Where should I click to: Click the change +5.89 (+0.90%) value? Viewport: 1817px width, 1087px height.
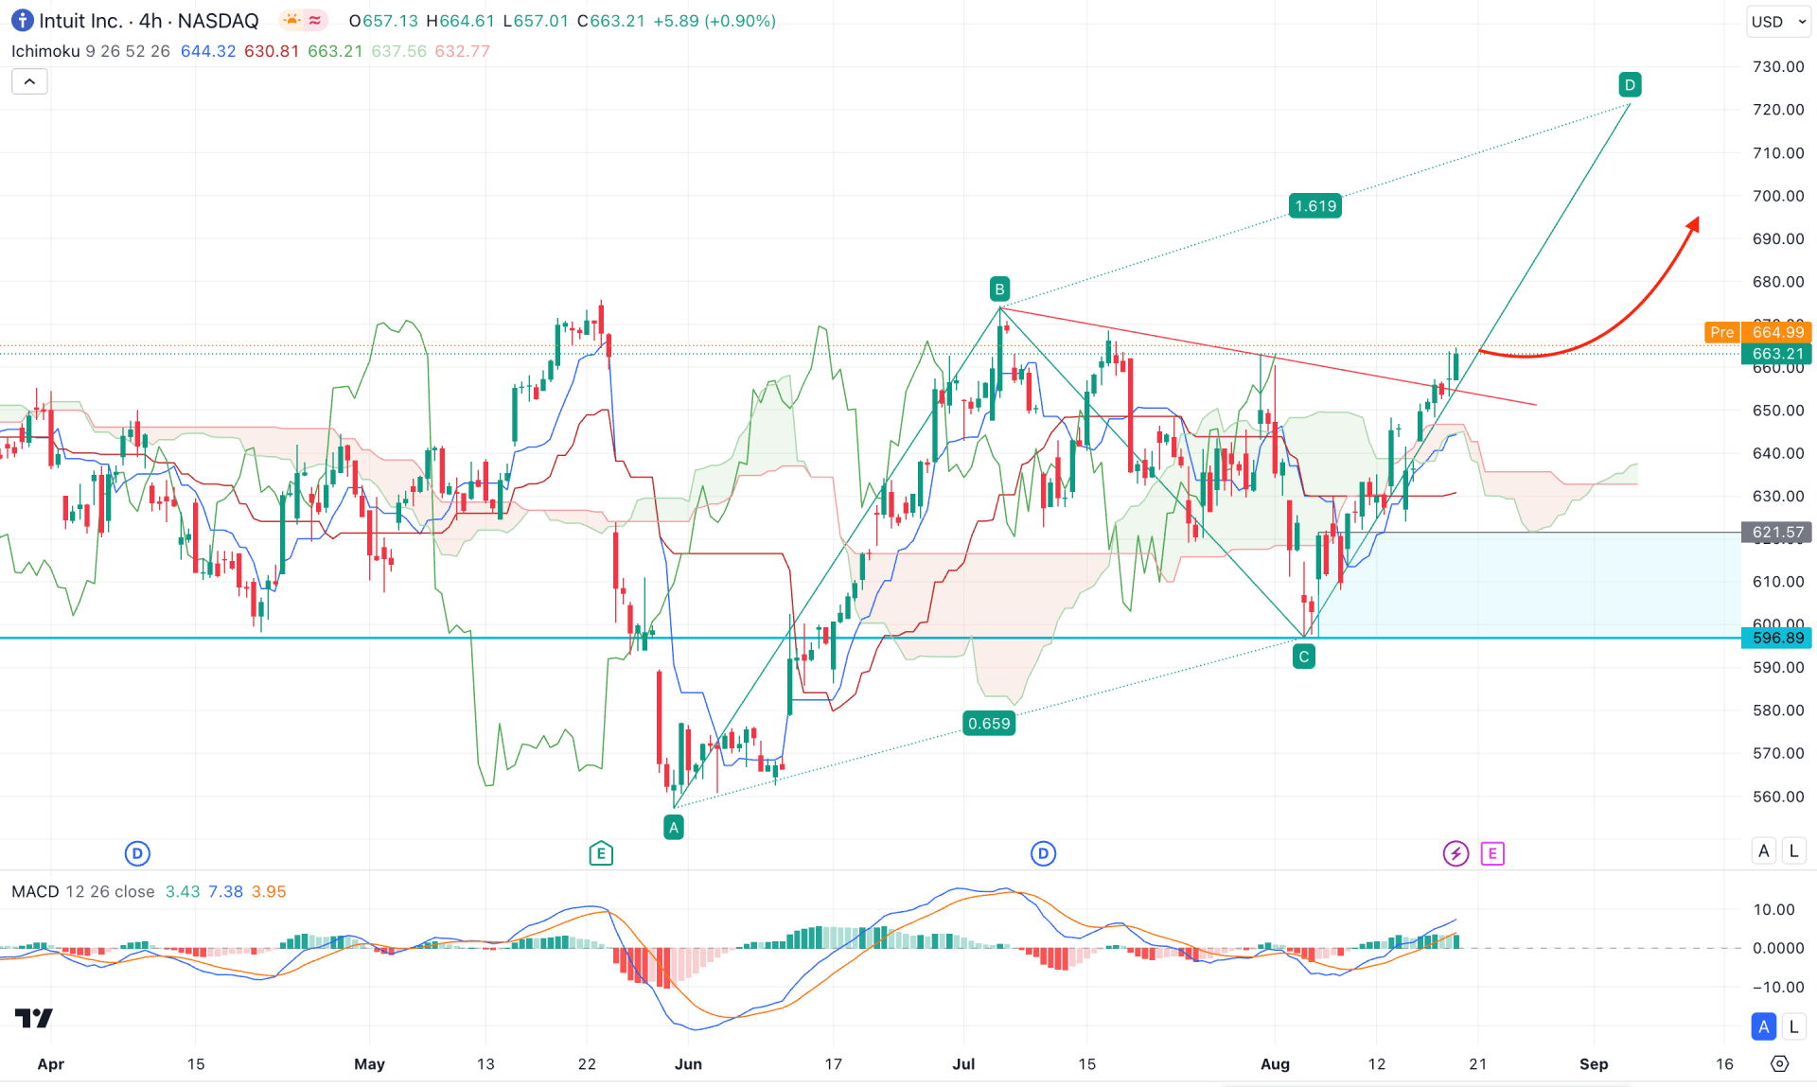click(x=714, y=21)
